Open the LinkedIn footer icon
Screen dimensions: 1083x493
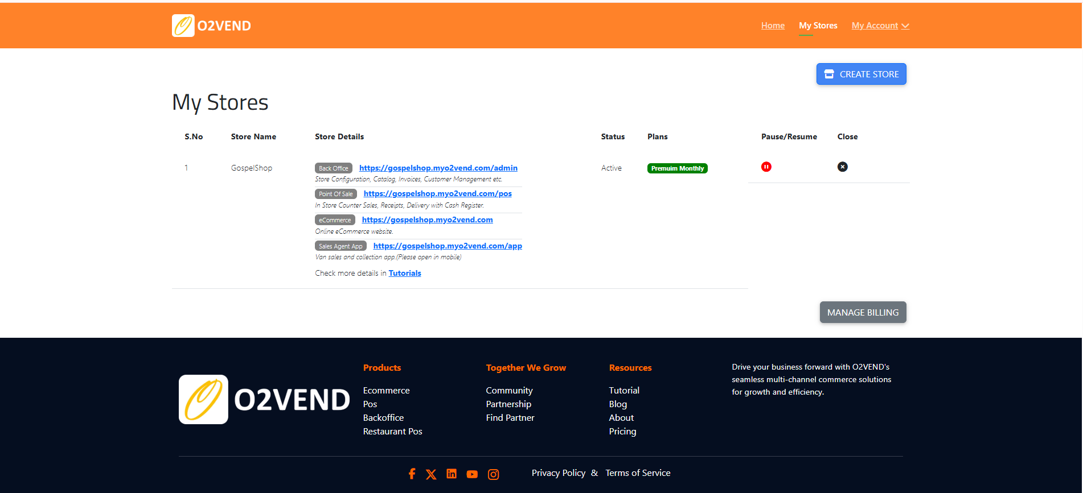[x=452, y=474]
